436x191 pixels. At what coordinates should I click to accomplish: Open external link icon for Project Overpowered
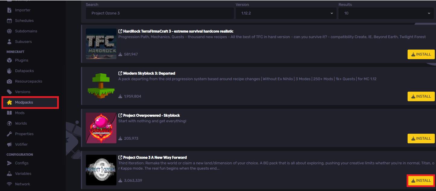coord(120,116)
